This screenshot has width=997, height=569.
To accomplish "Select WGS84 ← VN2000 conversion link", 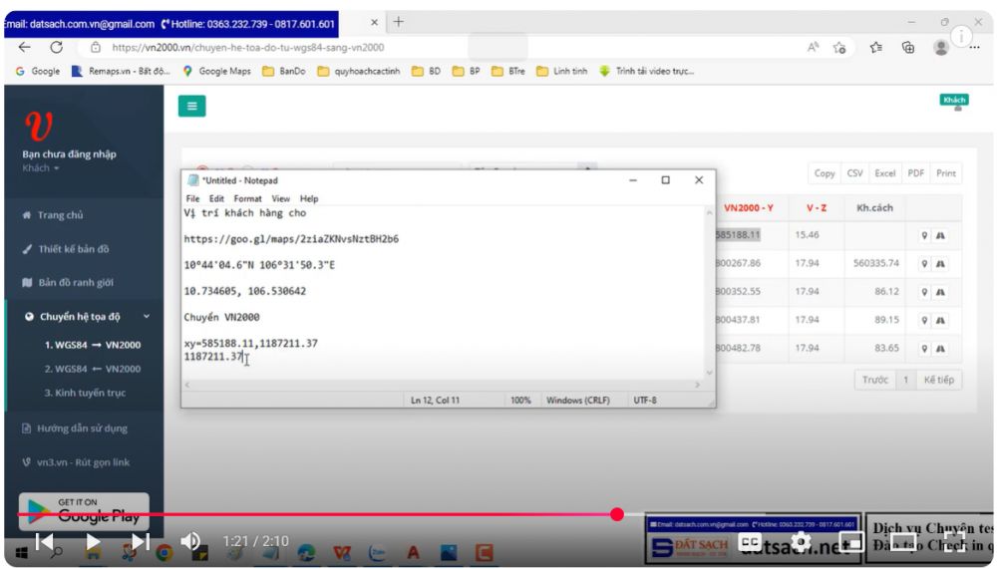I will tap(92, 369).
